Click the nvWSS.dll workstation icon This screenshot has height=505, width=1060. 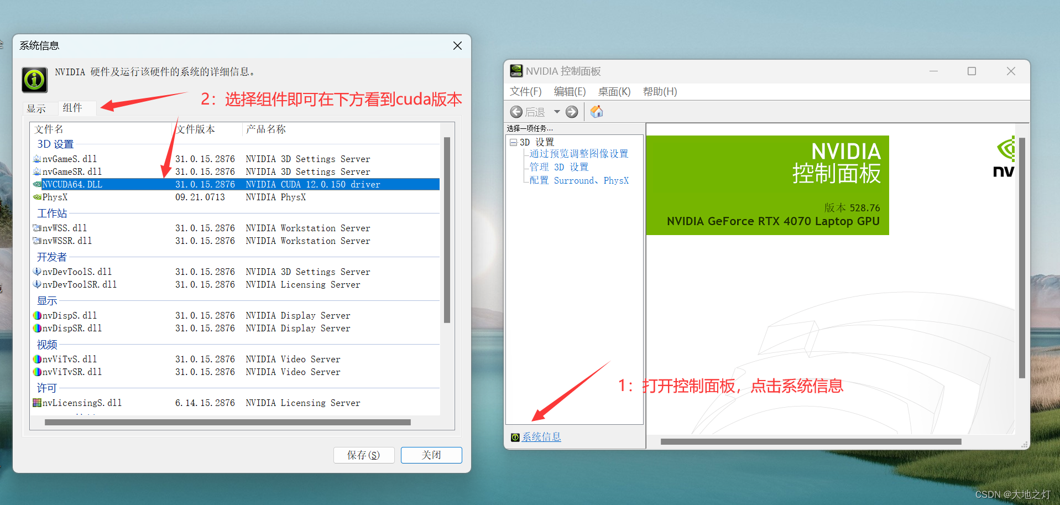(x=37, y=228)
